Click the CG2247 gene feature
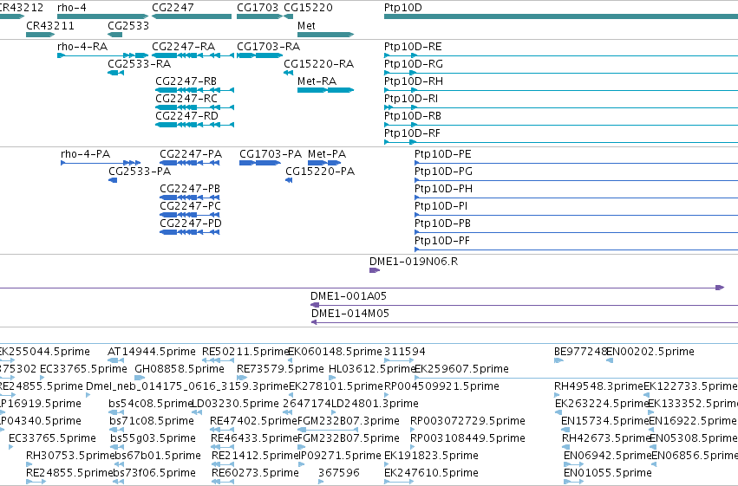Screen dimensions: 738x486 (x=192, y=17)
